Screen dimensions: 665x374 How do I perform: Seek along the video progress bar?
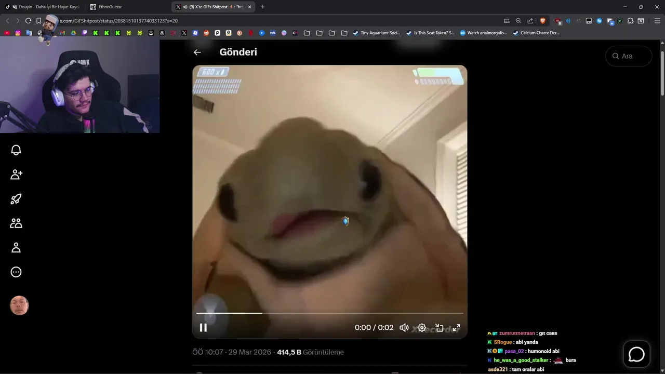329,313
